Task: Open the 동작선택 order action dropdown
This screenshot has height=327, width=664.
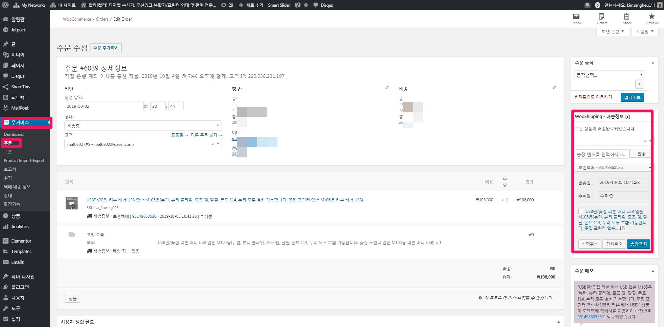Action: click(609, 75)
